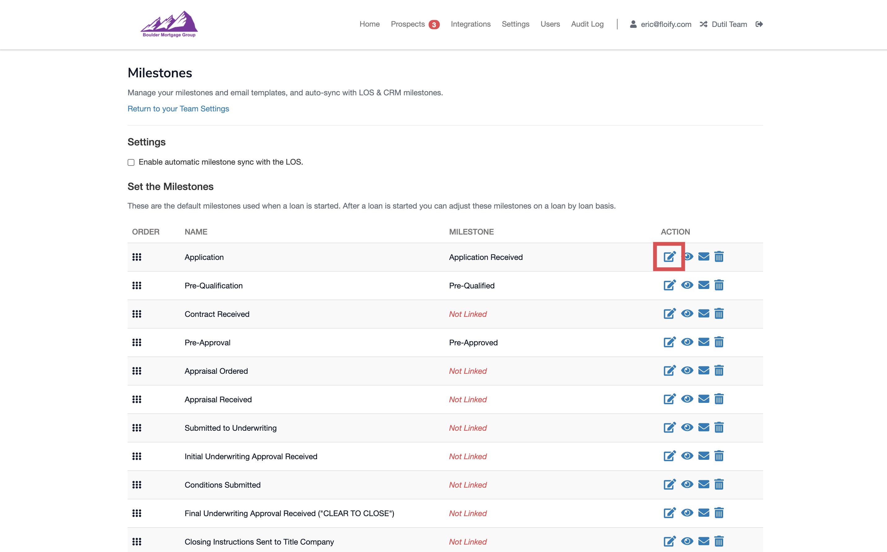Click the Pre-Qualified milestone cell
Screen dimensions: 887x552
tap(472, 286)
